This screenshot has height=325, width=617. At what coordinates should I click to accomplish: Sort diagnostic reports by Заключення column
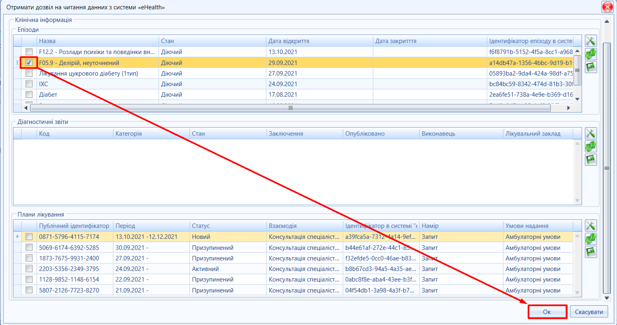click(x=305, y=134)
